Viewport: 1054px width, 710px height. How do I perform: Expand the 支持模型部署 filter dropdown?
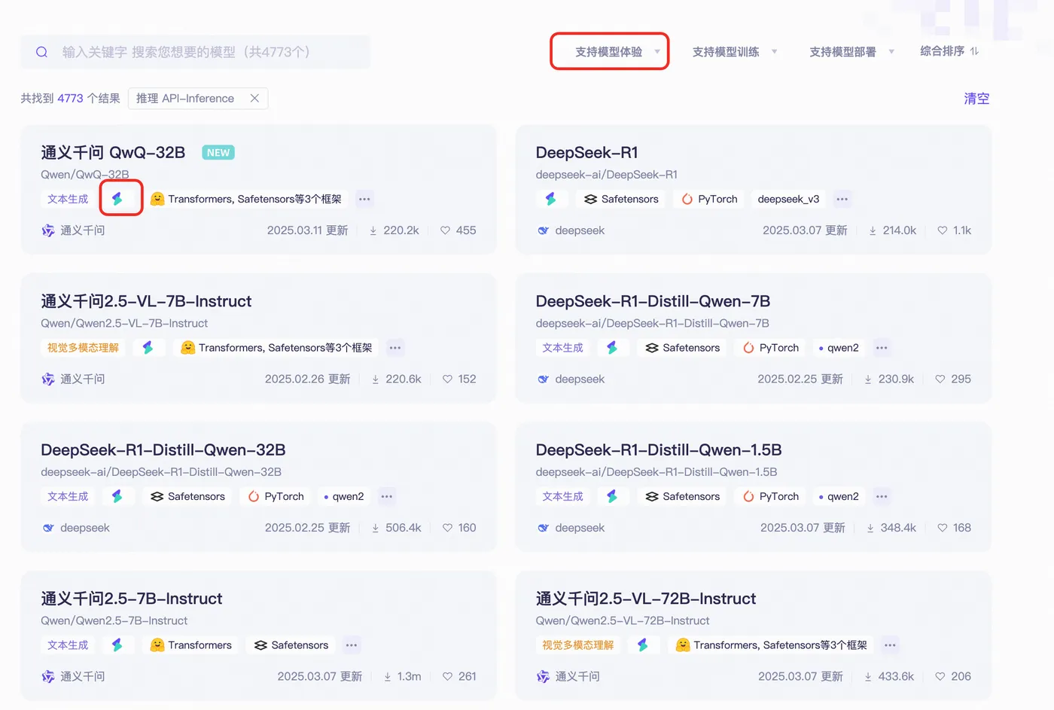[x=851, y=52]
